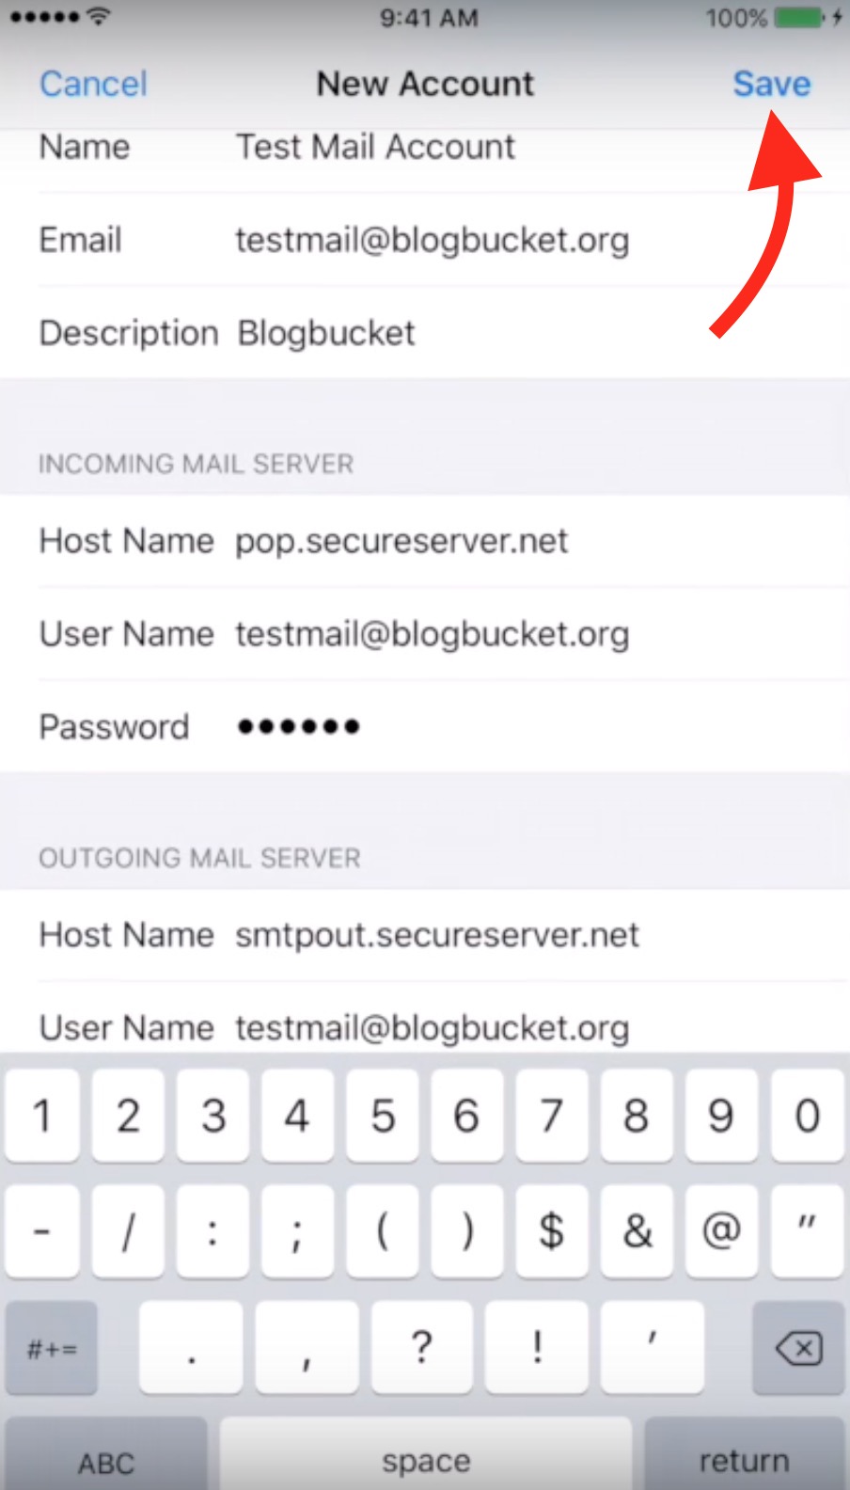This screenshot has width=850, height=1490.
Task: Tap the backspace delete key
Action: [798, 1348]
